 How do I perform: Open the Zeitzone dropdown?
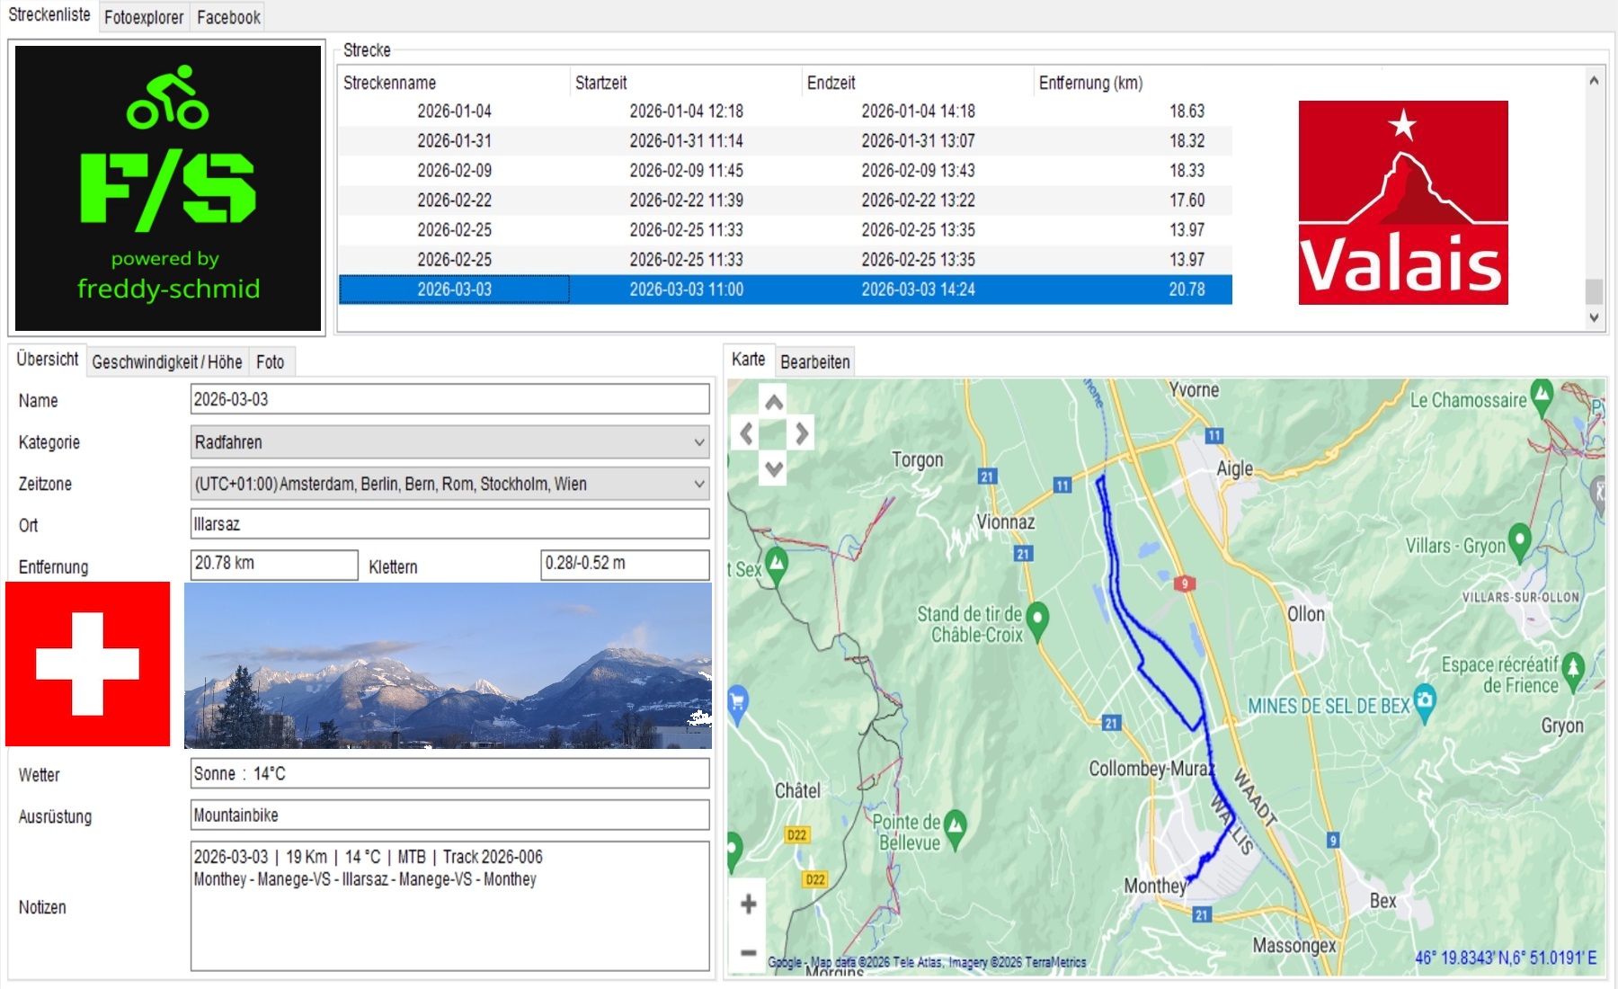tap(698, 484)
